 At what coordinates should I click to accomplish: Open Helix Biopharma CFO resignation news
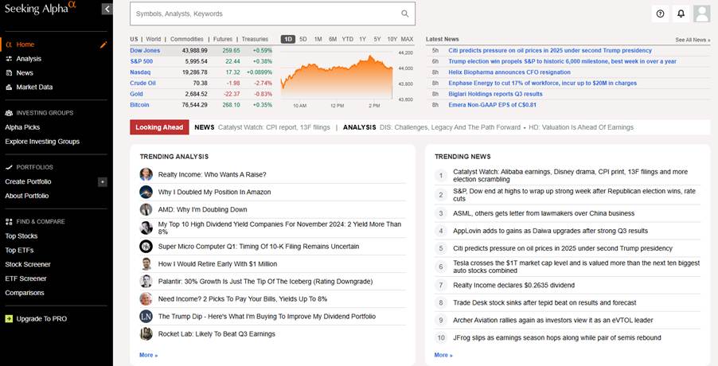point(509,72)
